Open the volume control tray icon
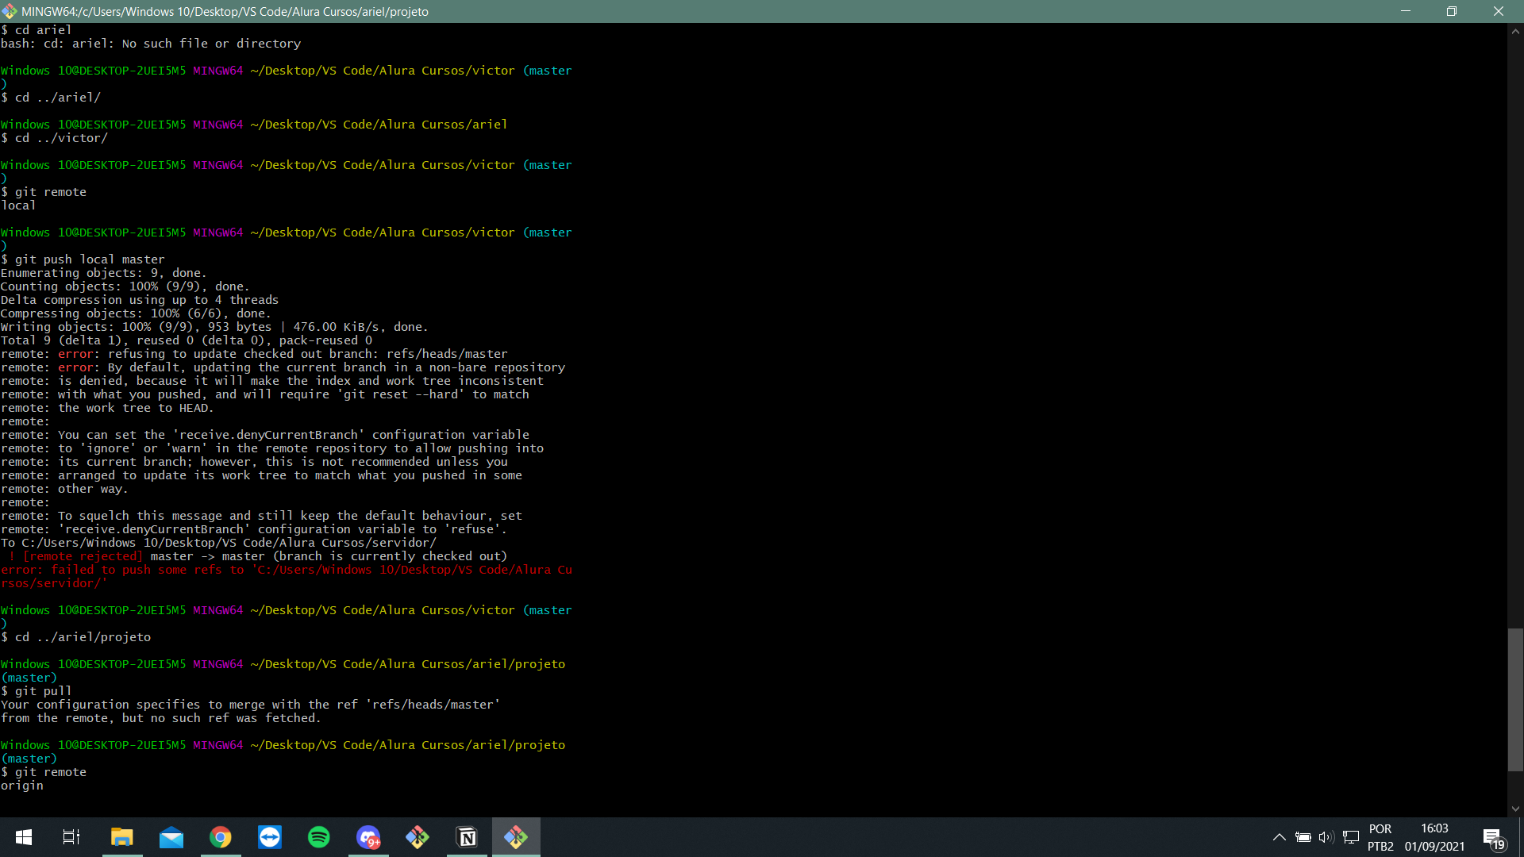The width and height of the screenshot is (1524, 857). pos(1326,837)
